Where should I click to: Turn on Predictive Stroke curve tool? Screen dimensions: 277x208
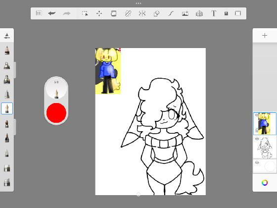tap(171, 13)
